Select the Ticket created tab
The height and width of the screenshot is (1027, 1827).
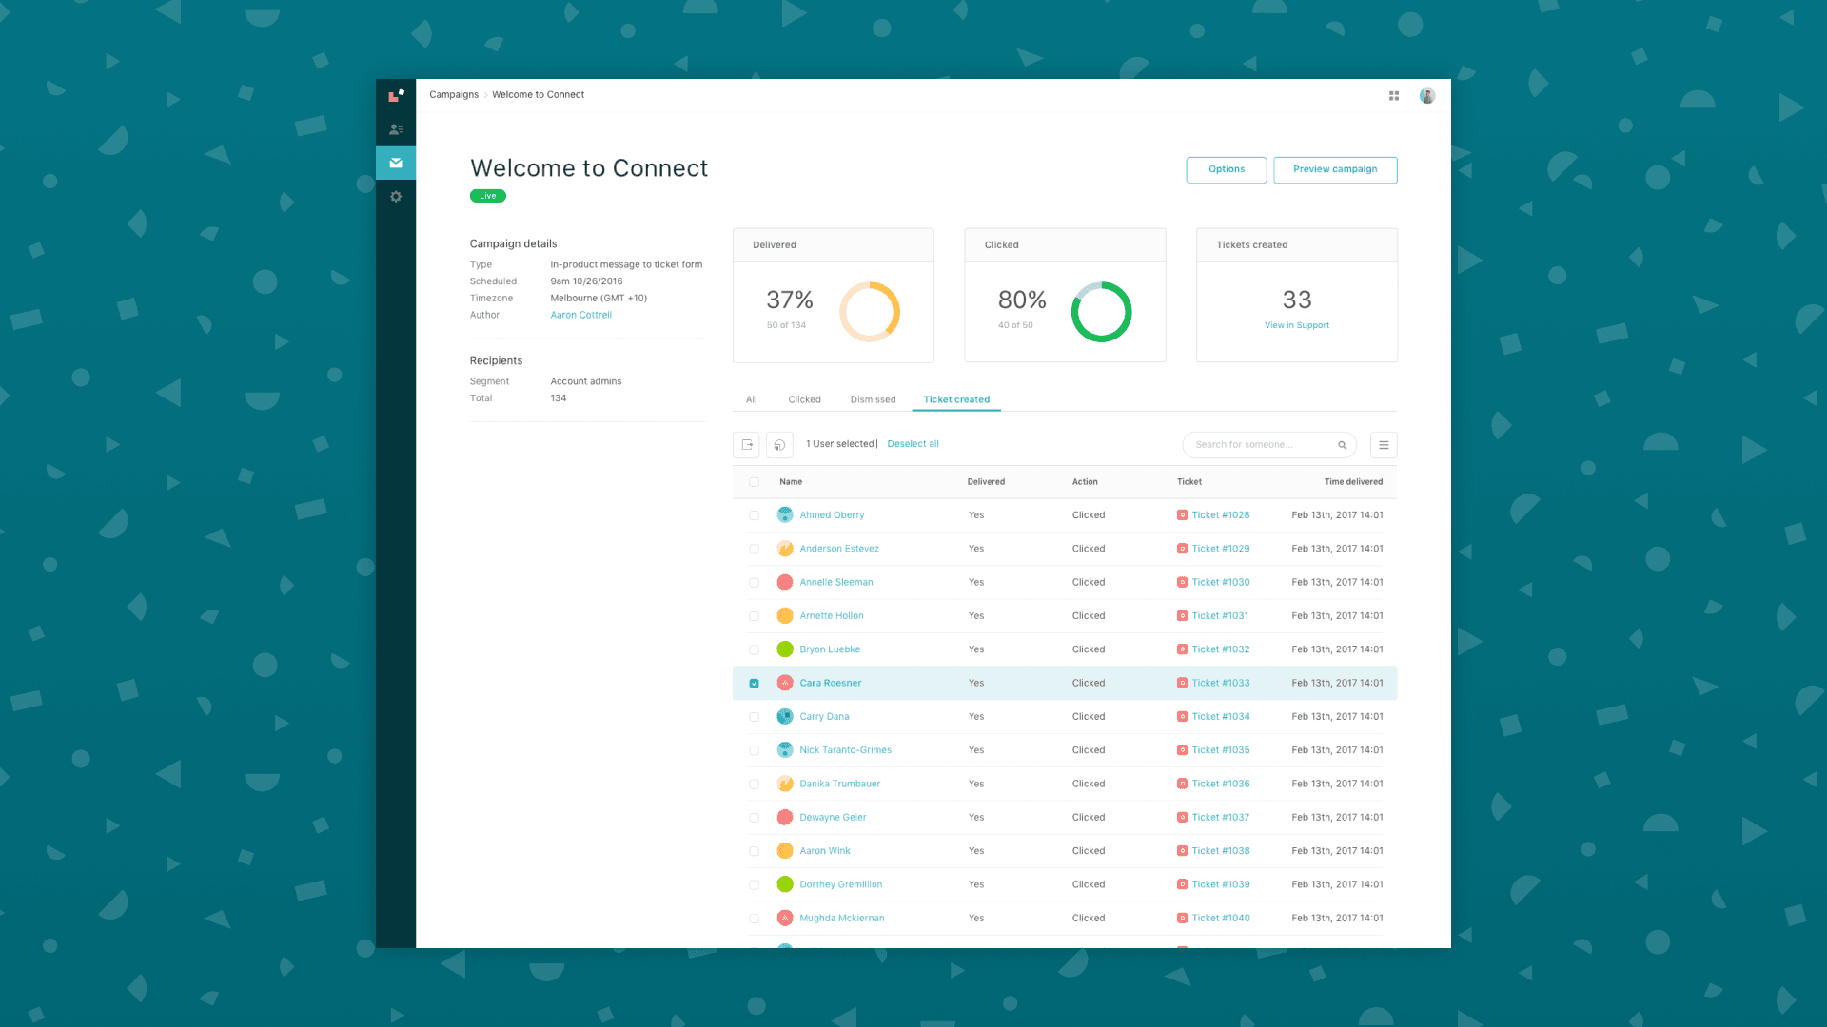[957, 398]
